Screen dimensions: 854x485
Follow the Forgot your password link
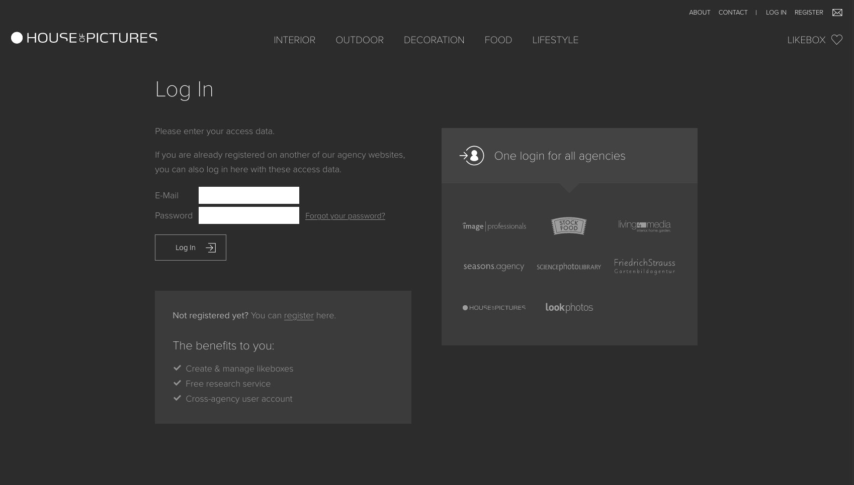point(345,216)
